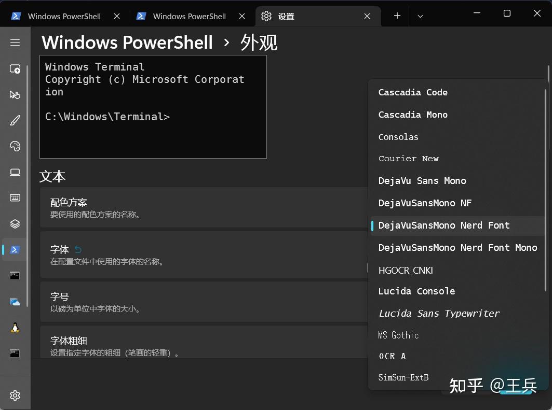Open the Rendering monitor icon
The image size is (552, 410).
(15, 172)
